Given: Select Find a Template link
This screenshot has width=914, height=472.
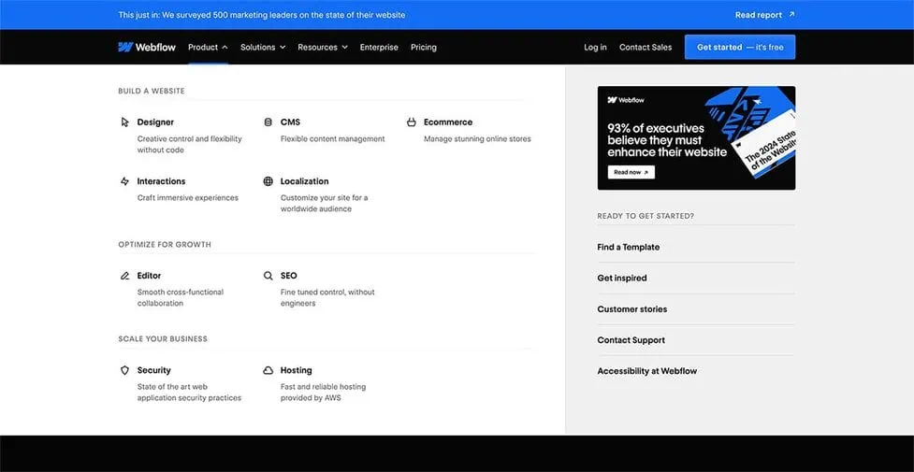Looking at the screenshot, I should click(629, 247).
